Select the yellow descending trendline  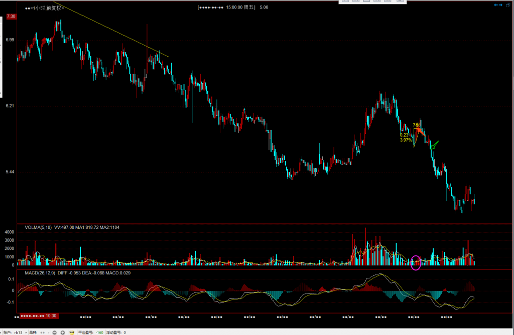click(x=110, y=29)
